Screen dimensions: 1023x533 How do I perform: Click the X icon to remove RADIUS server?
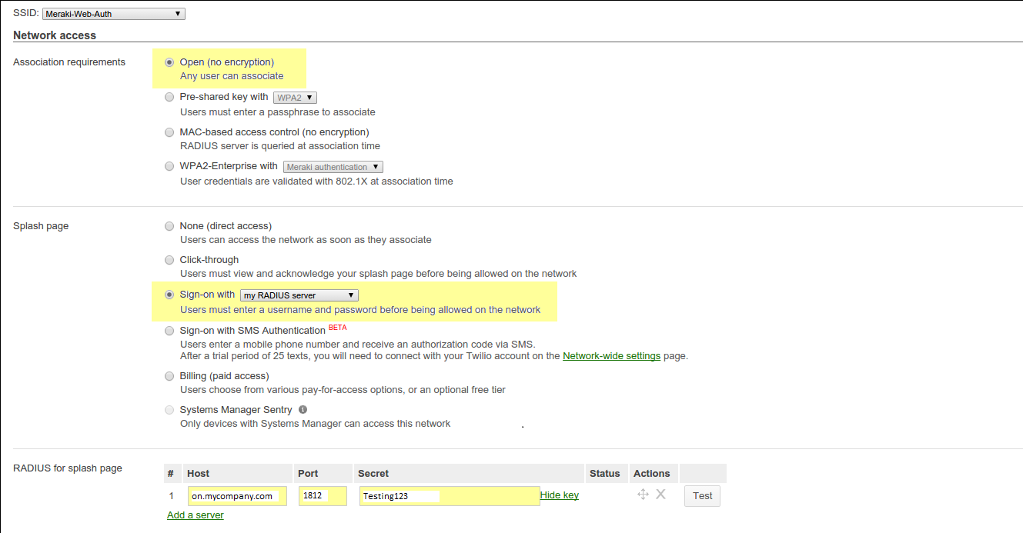click(x=660, y=495)
